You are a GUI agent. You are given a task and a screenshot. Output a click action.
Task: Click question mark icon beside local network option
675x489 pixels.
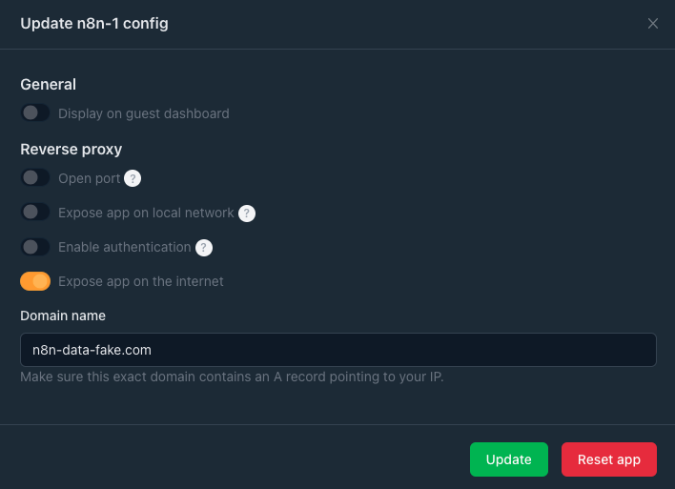coord(247,214)
